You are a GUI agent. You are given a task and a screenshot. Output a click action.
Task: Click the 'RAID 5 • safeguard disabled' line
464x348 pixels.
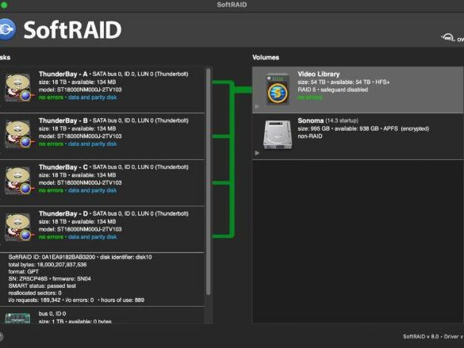coord(333,90)
